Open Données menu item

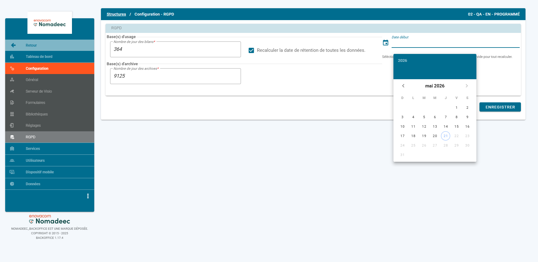[50, 184]
